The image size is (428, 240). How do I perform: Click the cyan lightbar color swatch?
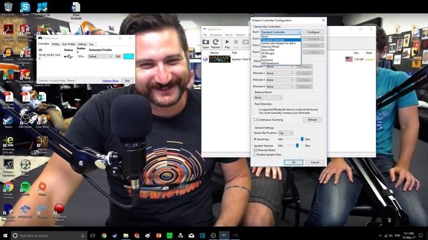point(128,56)
